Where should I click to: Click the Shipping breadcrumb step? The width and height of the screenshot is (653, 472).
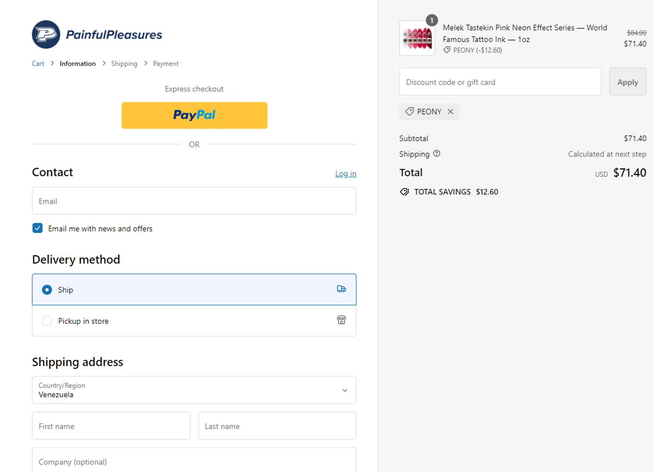124,64
